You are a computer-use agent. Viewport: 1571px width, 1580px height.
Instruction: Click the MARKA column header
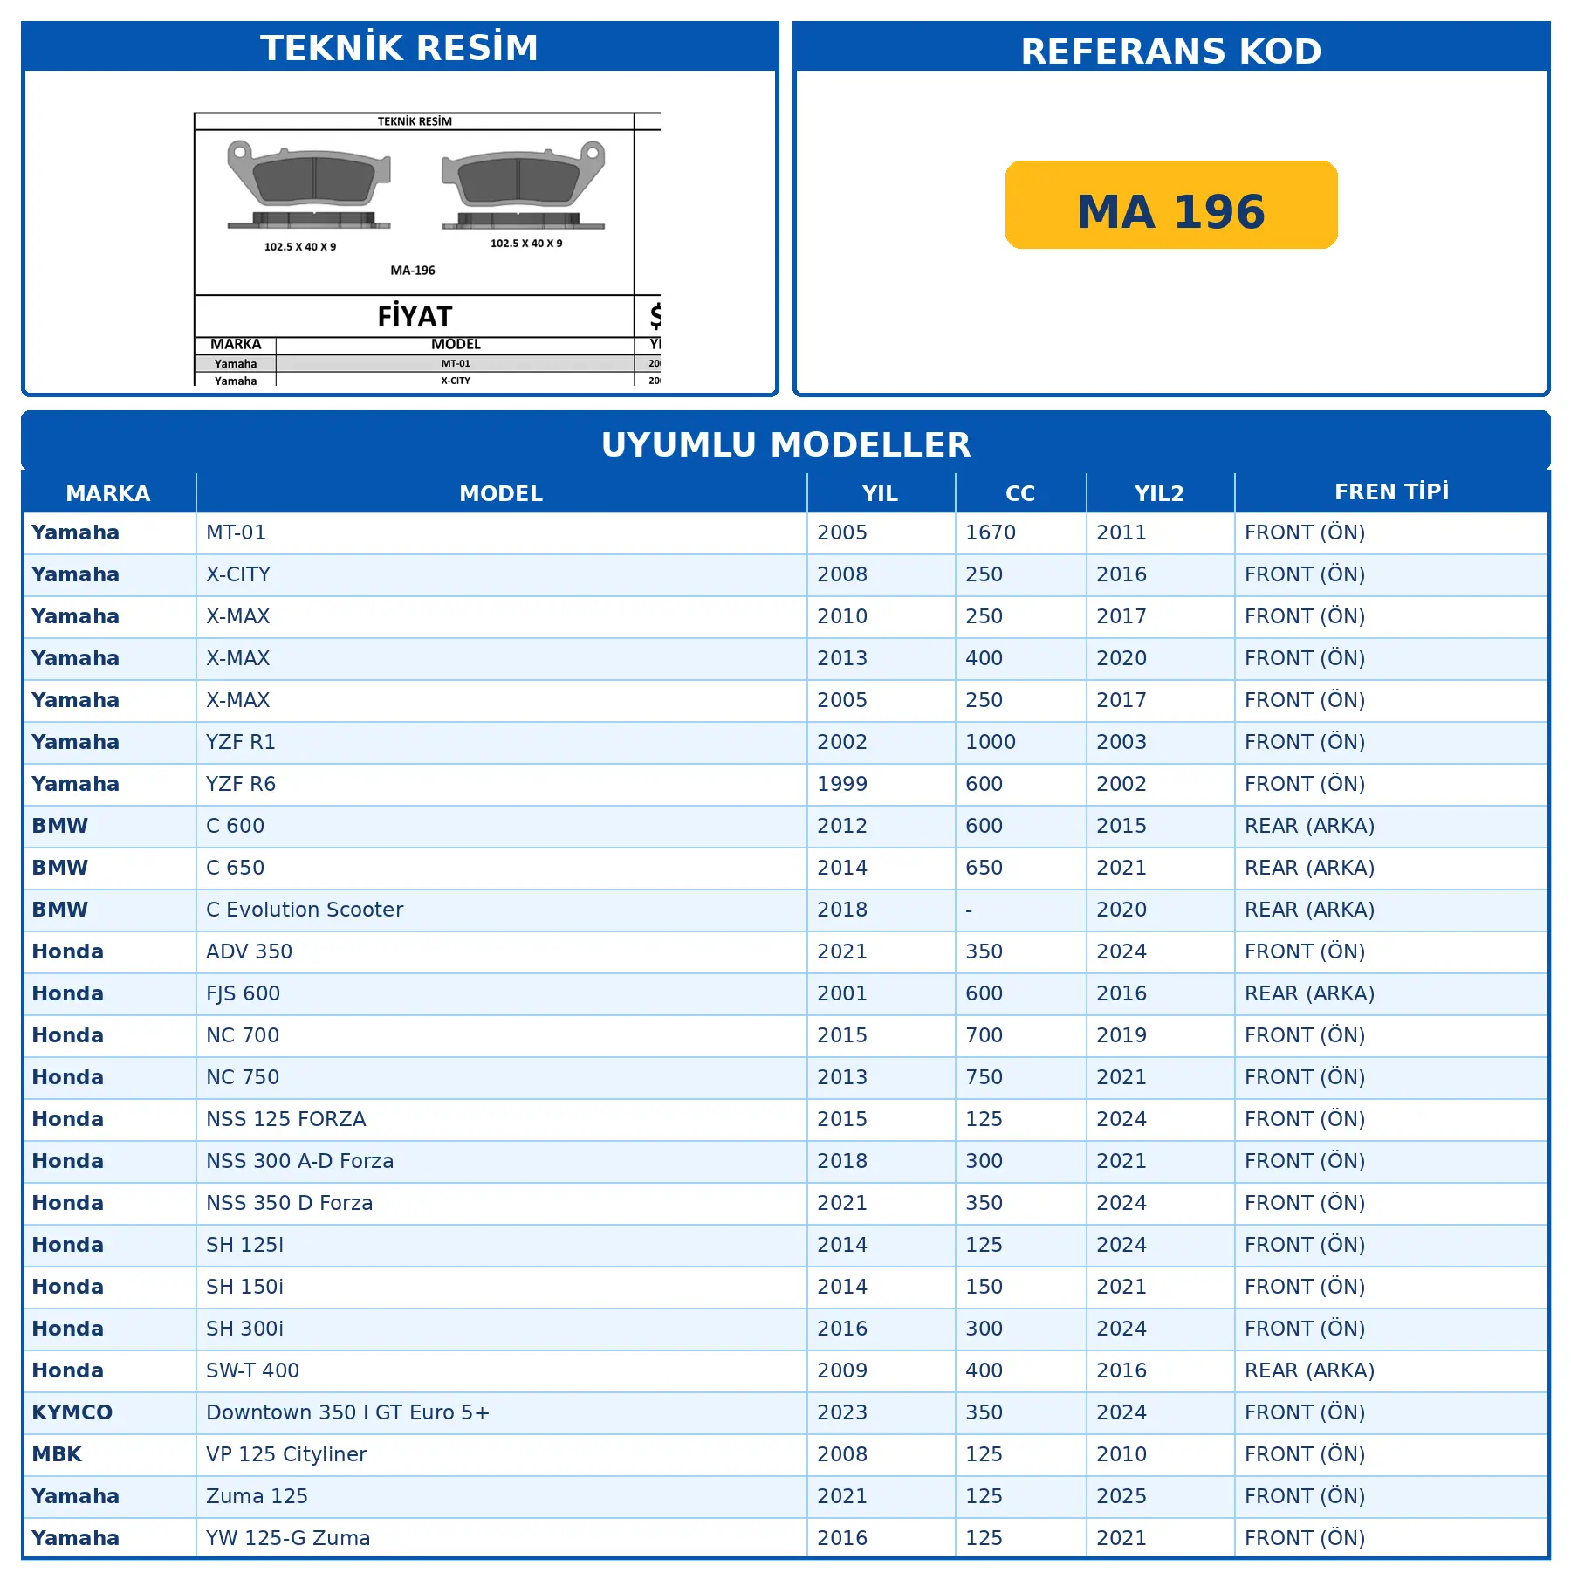coord(108,493)
